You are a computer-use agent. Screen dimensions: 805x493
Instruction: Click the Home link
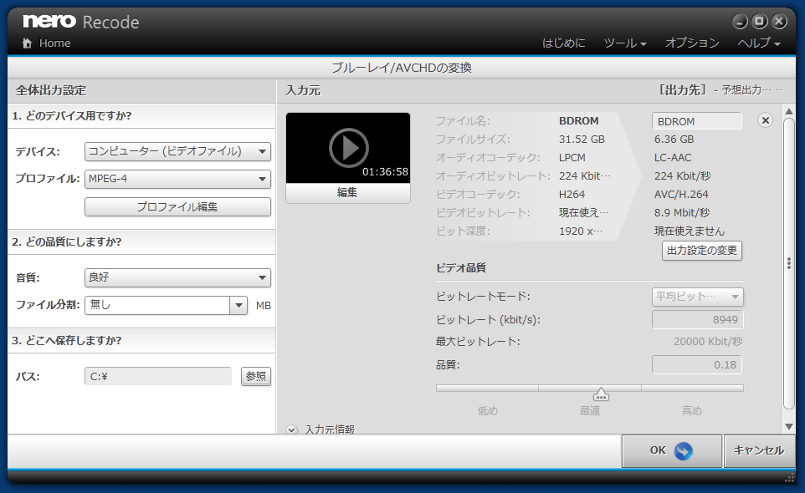[x=55, y=43]
